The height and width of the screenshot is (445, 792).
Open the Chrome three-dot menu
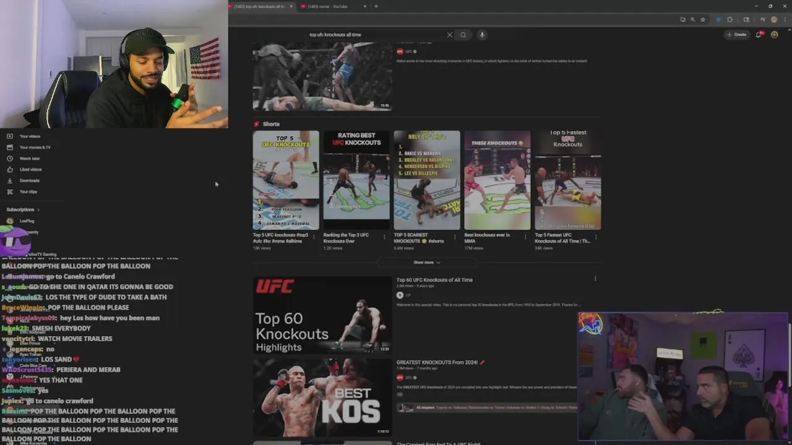coord(784,20)
